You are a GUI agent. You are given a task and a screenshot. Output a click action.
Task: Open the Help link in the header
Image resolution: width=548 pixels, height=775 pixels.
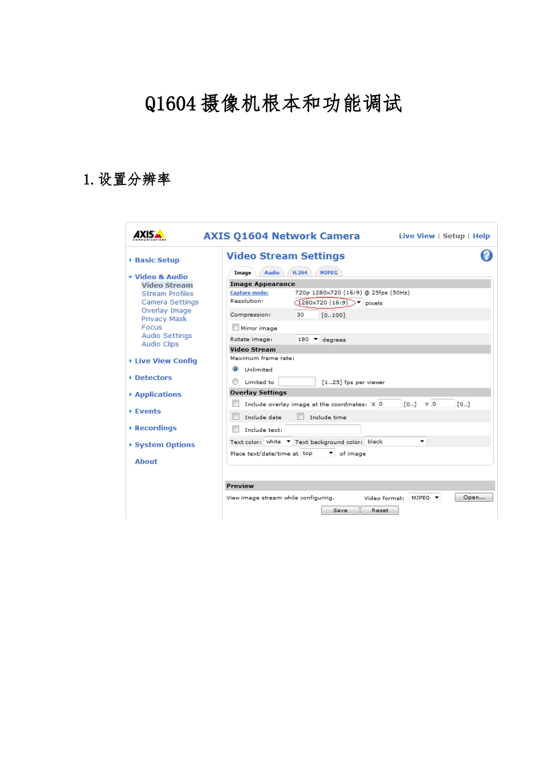481,236
